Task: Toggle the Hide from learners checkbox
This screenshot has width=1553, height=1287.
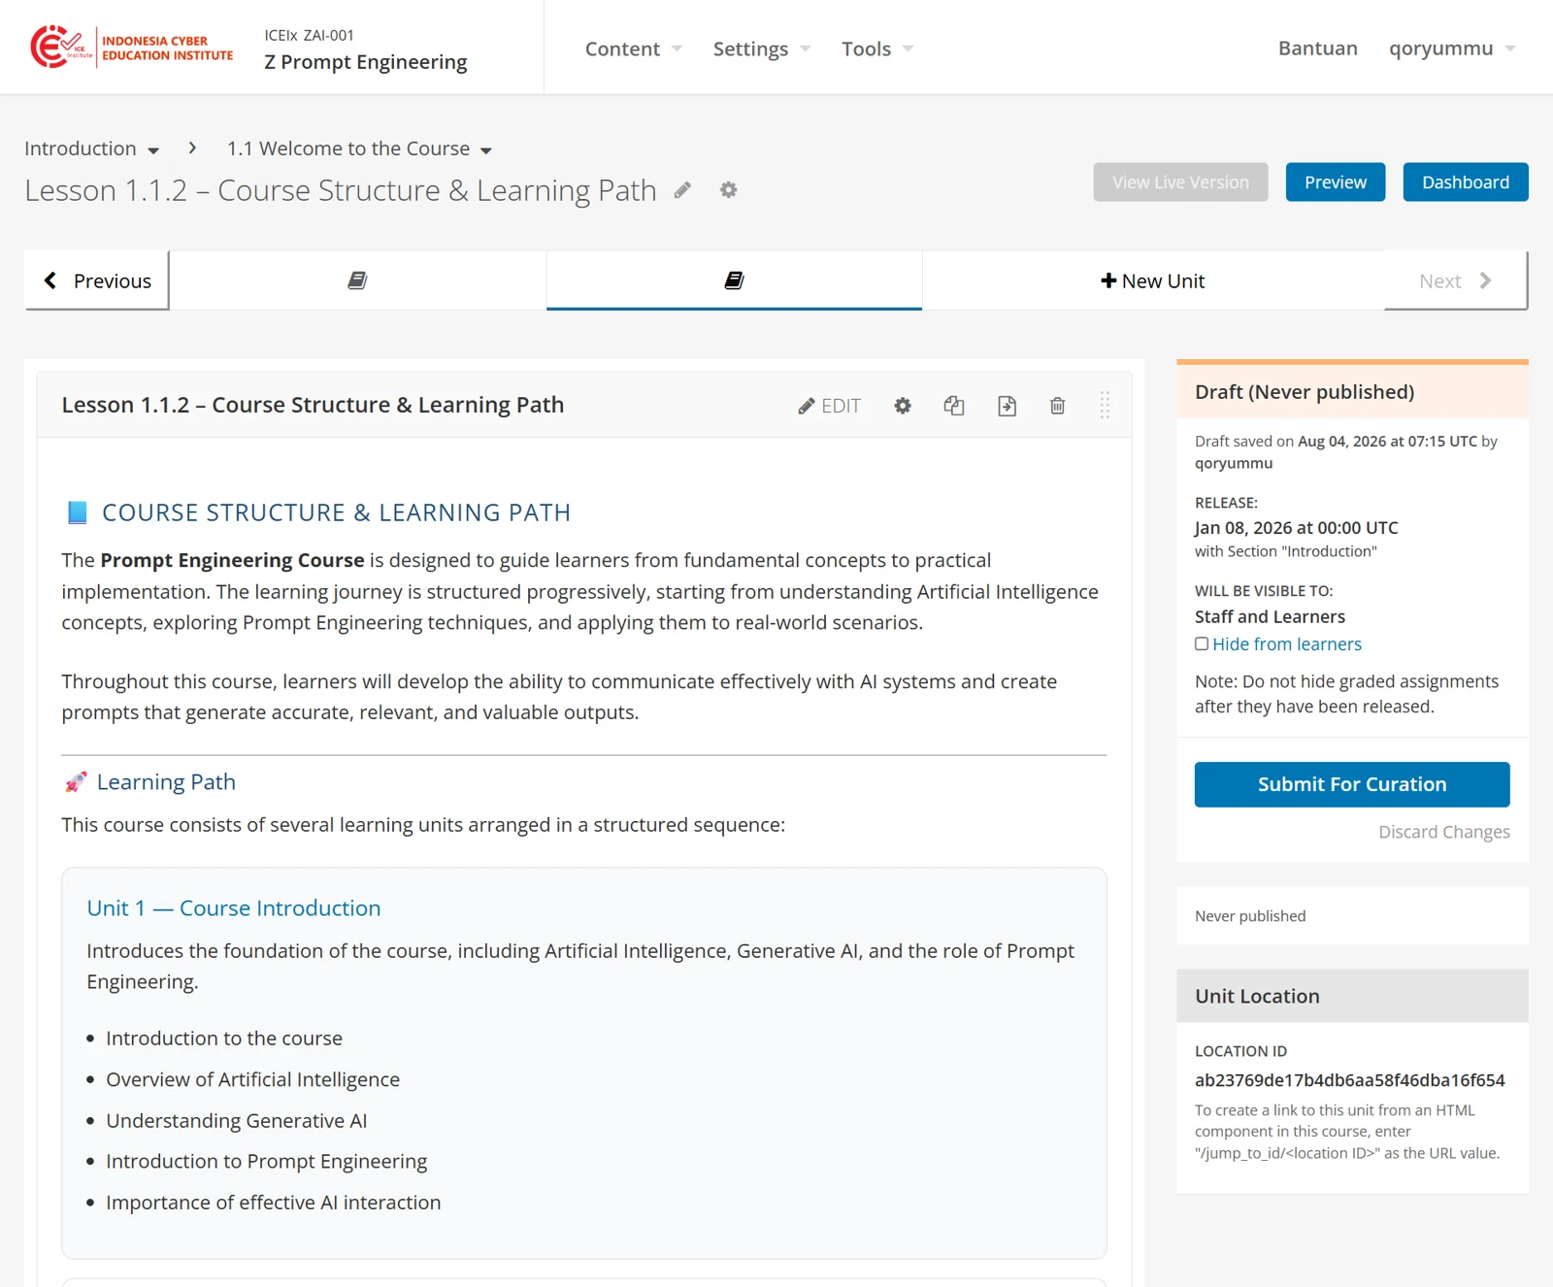Action: [x=1202, y=643]
